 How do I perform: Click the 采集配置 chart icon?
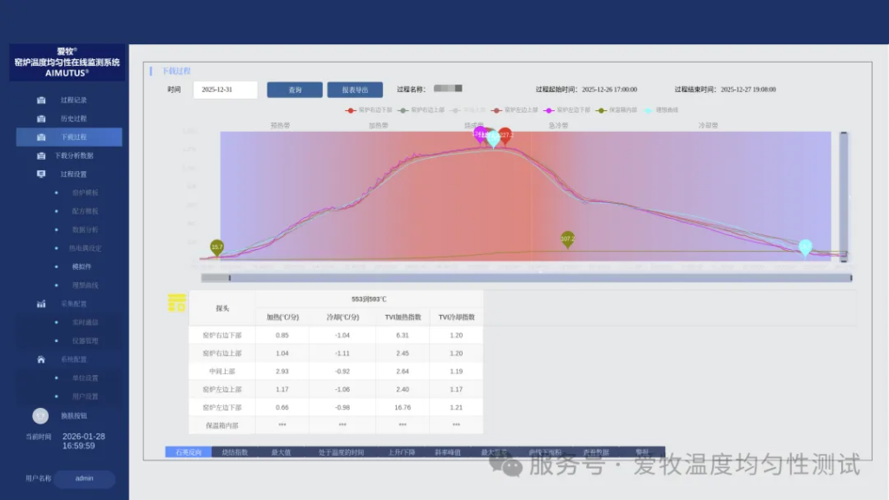41,304
